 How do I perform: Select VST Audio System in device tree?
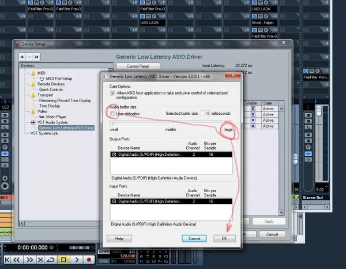click(x=52, y=122)
